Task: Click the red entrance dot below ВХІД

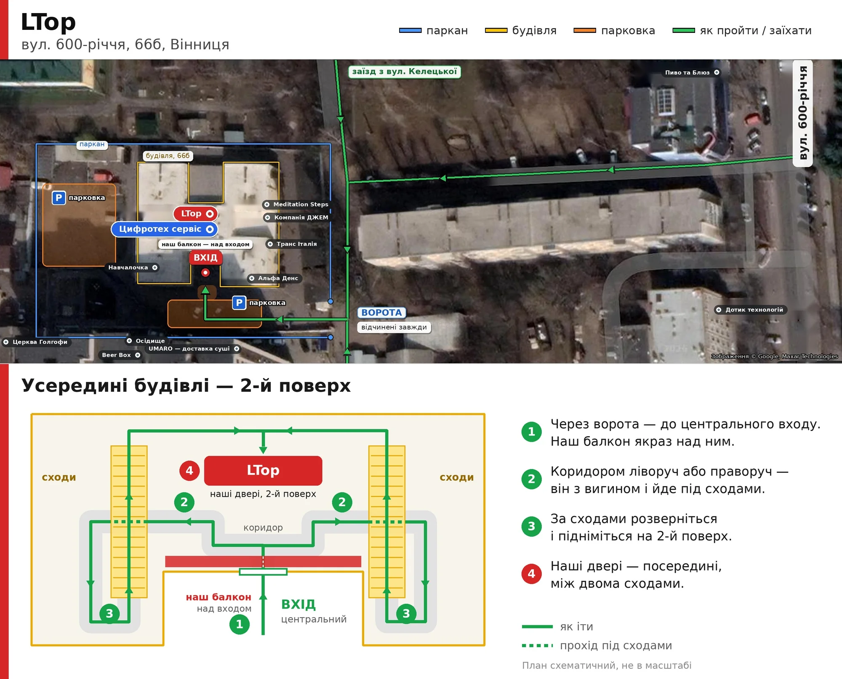Action: [x=205, y=273]
